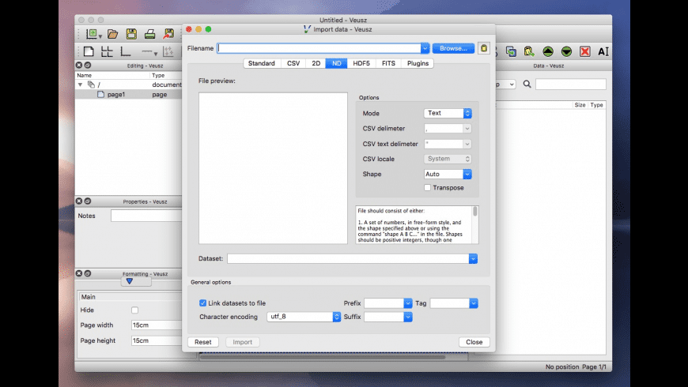This screenshot has width=688, height=387.
Task: Close the Properties panel with its X icon
Action: (x=79, y=201)
